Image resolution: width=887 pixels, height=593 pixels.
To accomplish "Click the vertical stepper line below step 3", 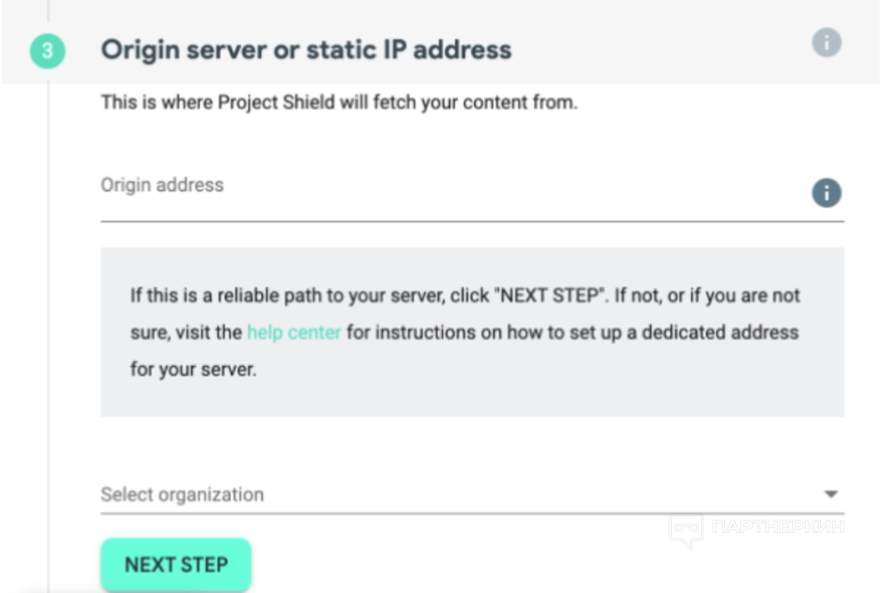I will [x=48, y=334].
